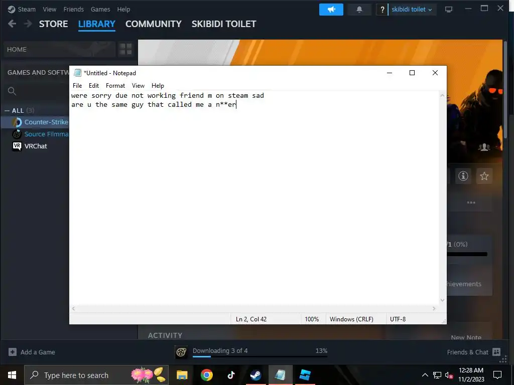514x385 pixels.
Task: Go back with Steam back arrow
Action: (12, 24)
